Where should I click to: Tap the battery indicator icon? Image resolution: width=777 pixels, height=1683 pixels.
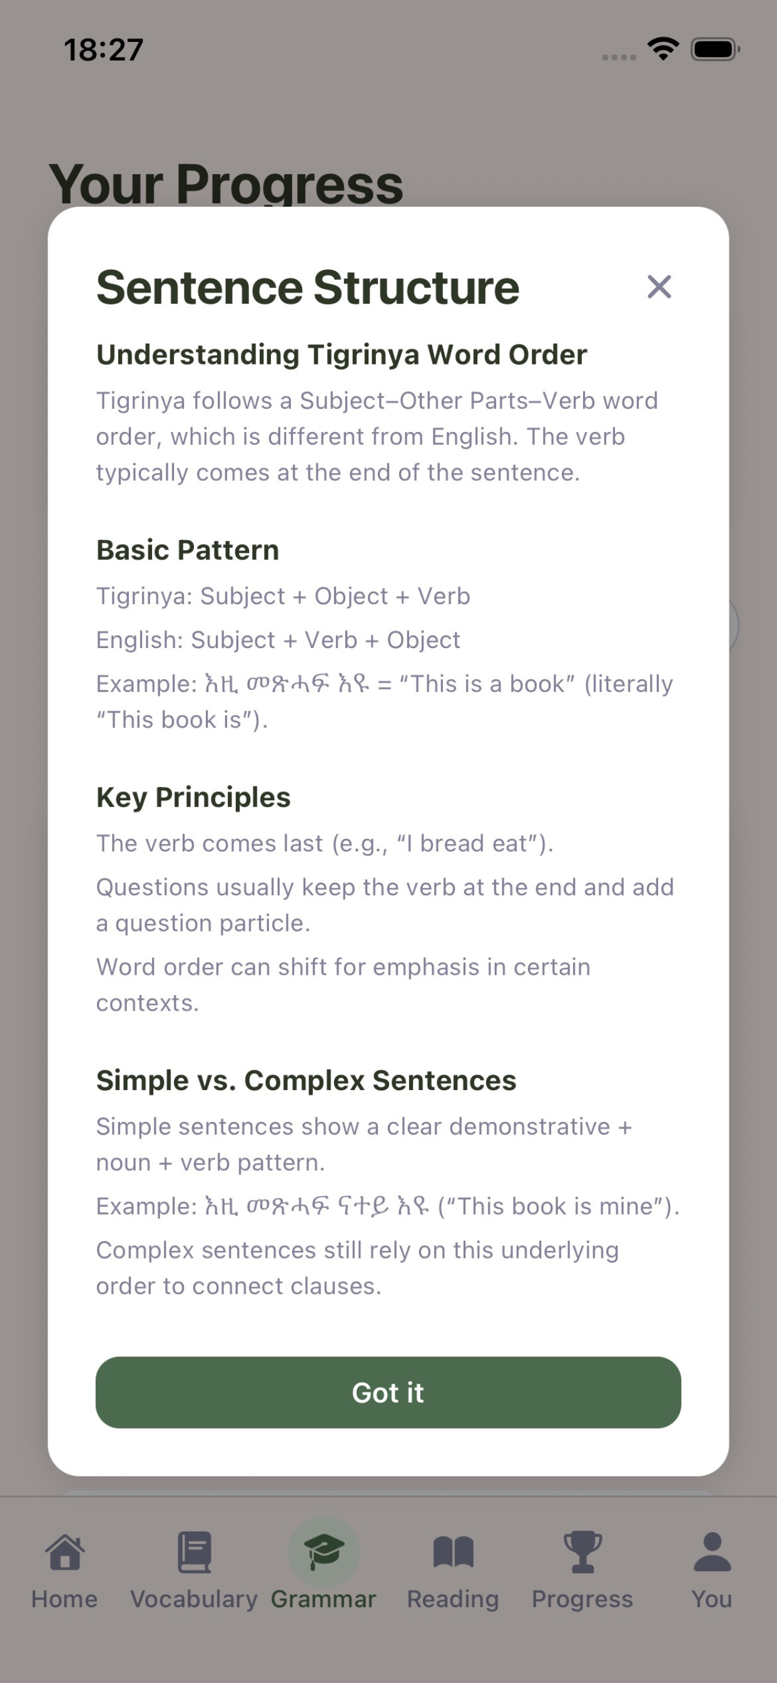pyautogui.click(x=716, y=49)
